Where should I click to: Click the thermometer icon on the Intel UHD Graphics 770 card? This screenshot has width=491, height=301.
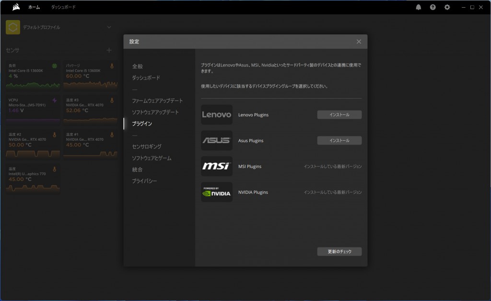click(x=55, y=169)
